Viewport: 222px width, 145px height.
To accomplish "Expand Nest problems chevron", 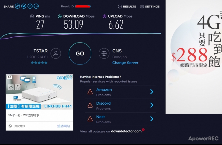I will pos(152,119).
